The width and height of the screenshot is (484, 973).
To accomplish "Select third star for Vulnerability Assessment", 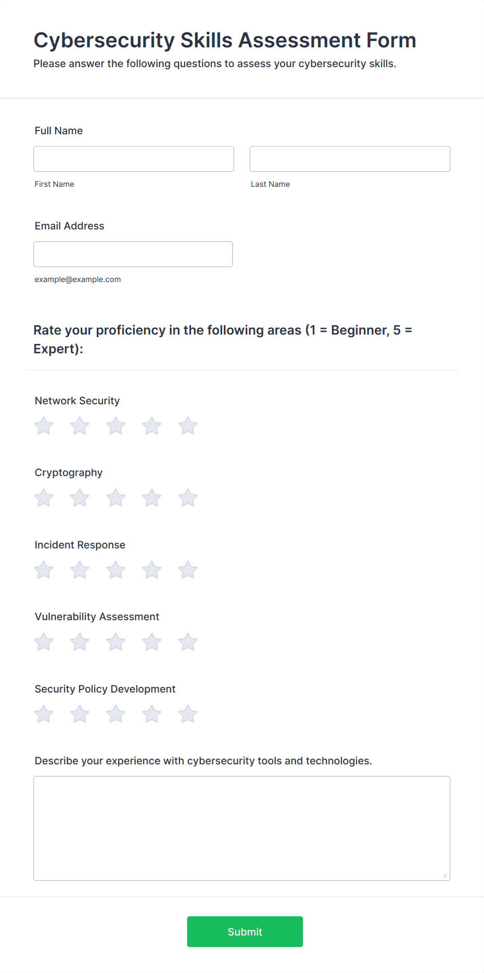I will coord(116,642).
